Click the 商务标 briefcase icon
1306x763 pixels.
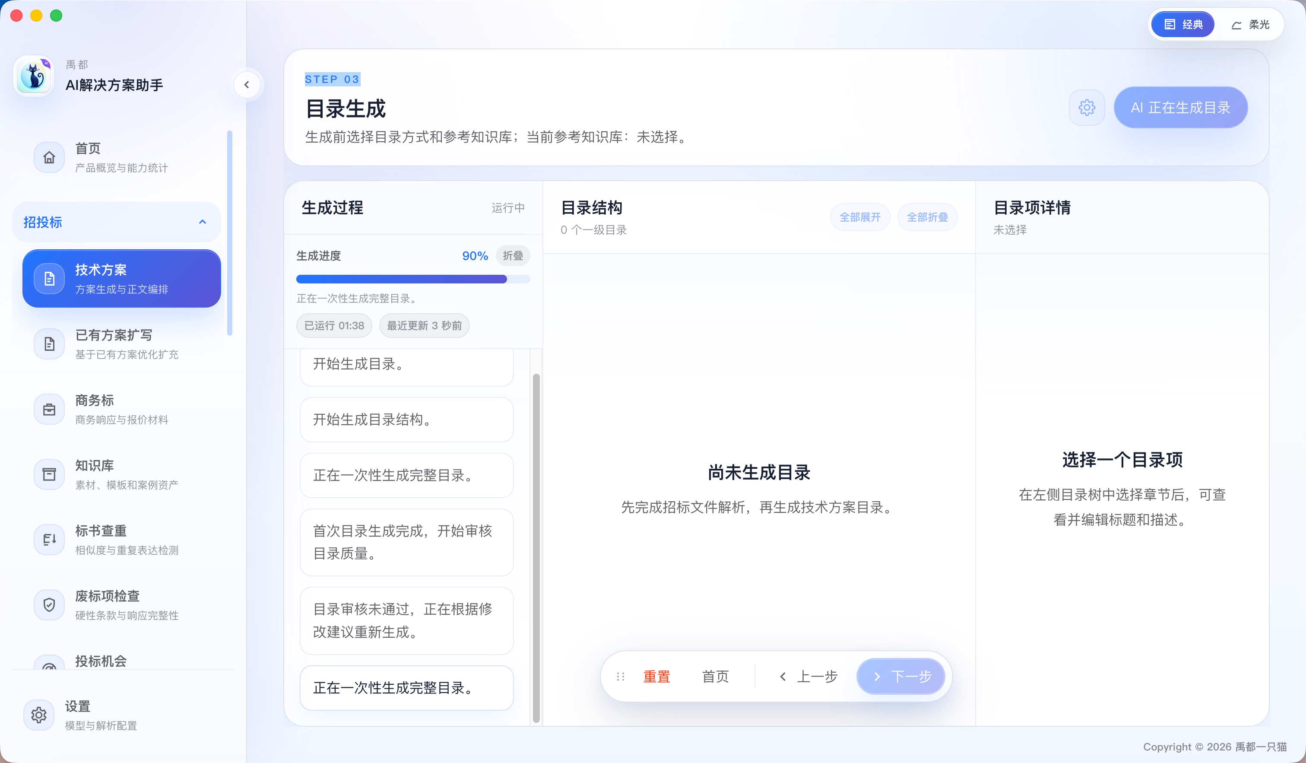tap(49, 409)
